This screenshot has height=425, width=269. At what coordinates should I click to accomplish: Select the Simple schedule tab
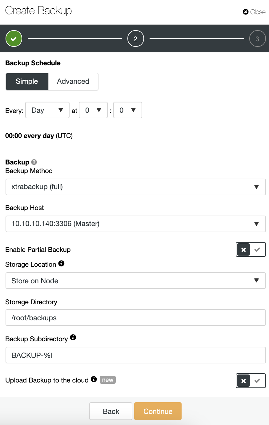click(x=27, y=81)
